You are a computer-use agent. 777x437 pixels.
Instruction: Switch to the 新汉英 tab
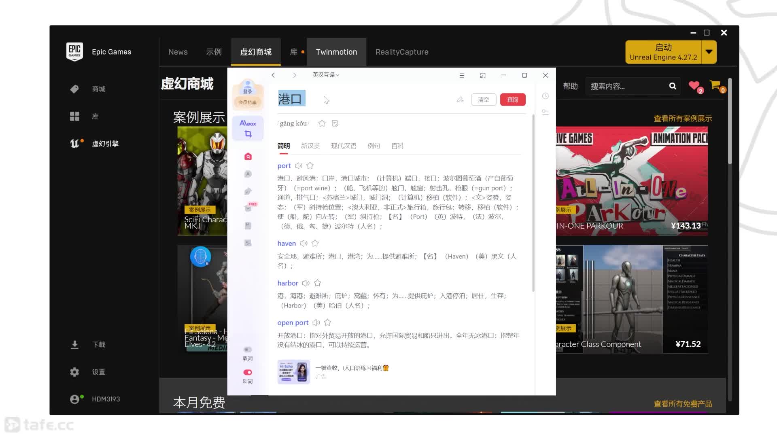tap(310, 146)
